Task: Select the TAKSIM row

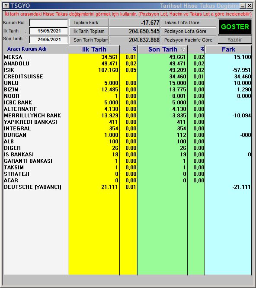Action: 128,168
